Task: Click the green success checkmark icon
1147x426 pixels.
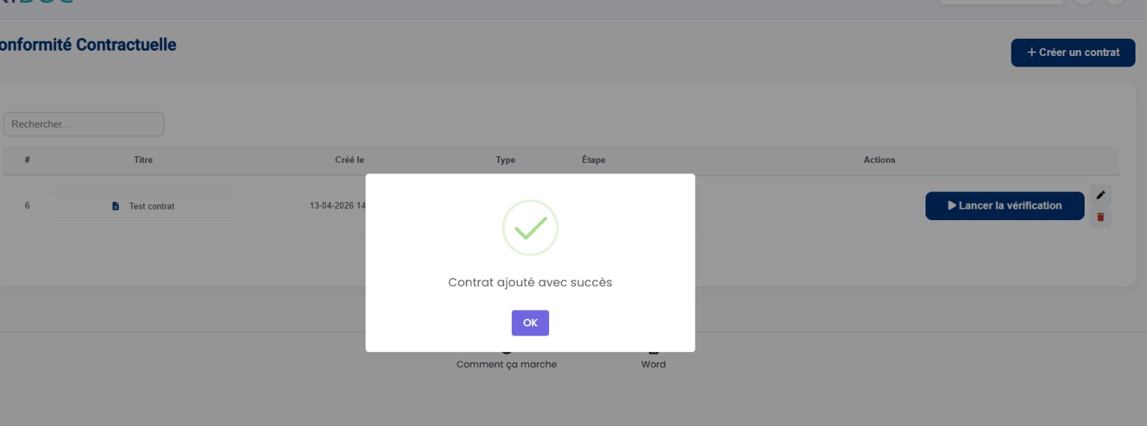Action: pyautogui.click(x=530, y=228)
